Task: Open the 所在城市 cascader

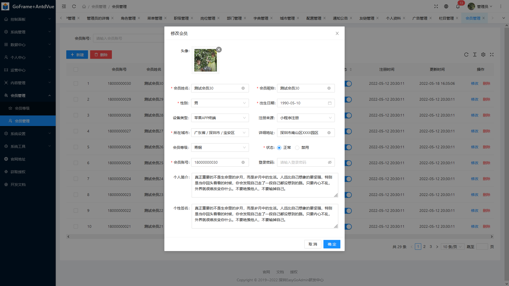Action: click(220, 133)
